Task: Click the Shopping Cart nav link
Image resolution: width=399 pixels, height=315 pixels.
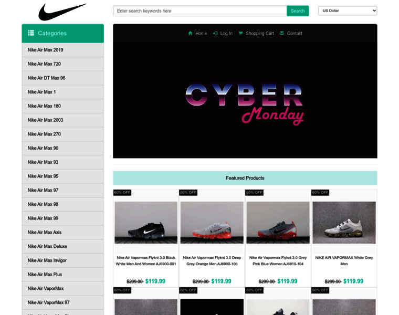Action: [x=260, y=33]
